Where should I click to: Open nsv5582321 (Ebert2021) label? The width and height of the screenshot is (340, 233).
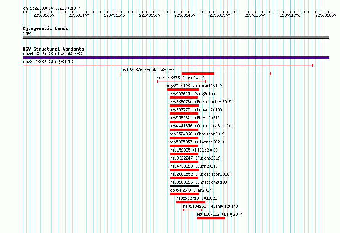click(x=194, y=118)
